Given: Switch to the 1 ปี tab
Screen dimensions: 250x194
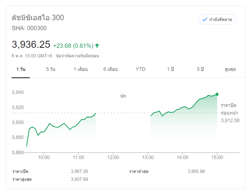Looking at the screenshot, I should pos(170,69).
